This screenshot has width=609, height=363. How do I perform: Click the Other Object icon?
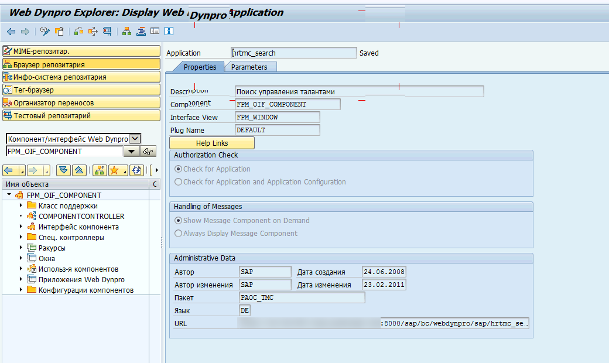pyautogui.click(x=59, y=32)
